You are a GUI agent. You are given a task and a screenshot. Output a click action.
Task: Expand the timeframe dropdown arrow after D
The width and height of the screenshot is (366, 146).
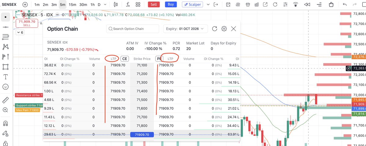point(105,5)
